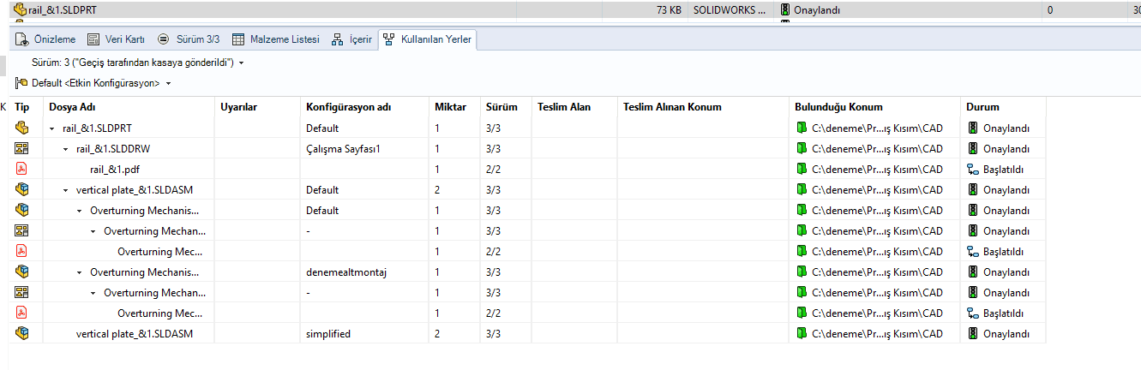Click the green folder icon in rail_&1.SLDDRW row

802,148
